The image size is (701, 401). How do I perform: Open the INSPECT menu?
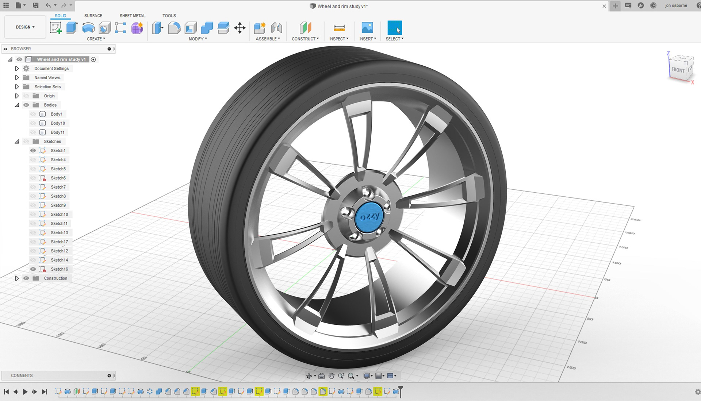click(339, 39)
